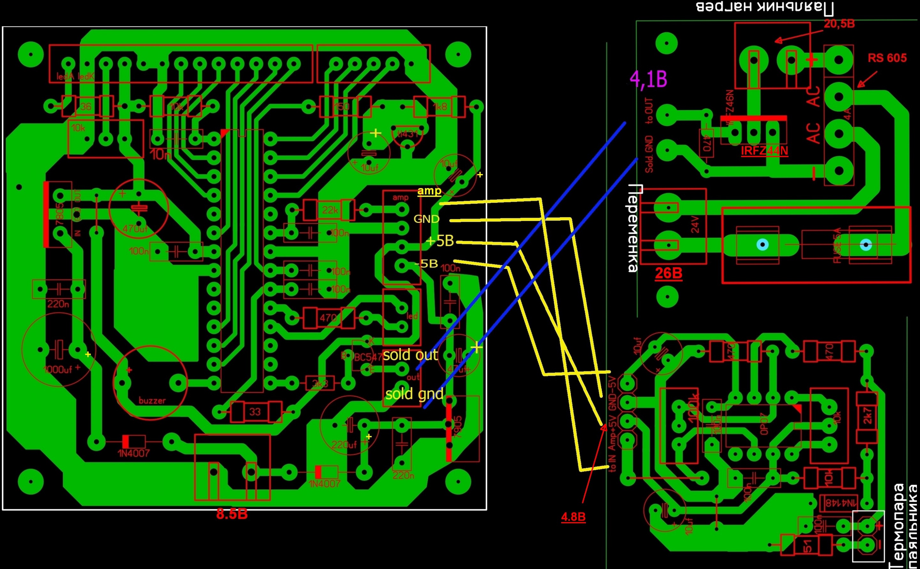Viewport: 920px width, 569px height.
Task: Click the underlined IRFZ44N label
Action: [764, 151]
